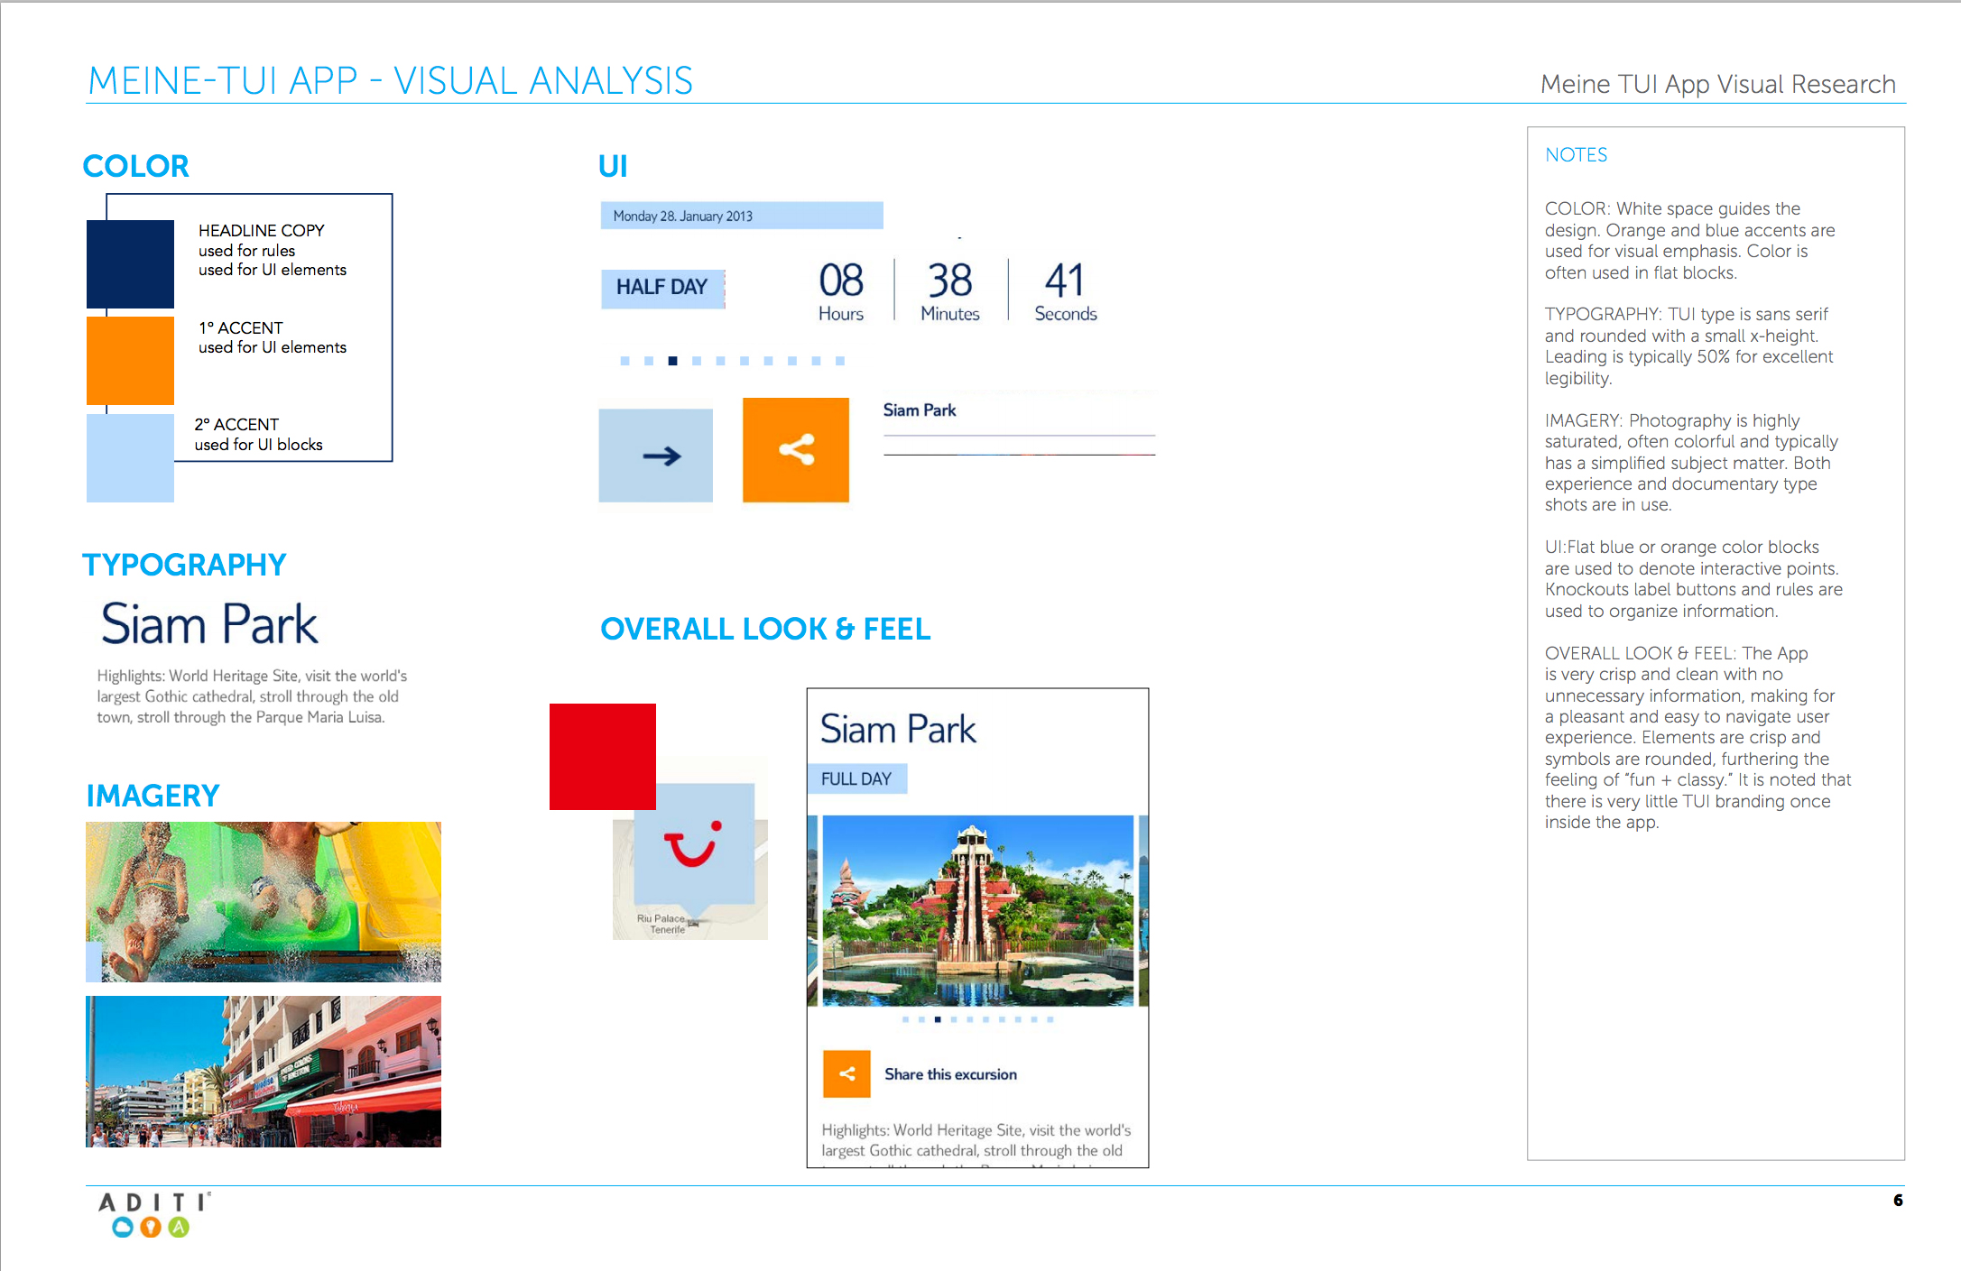Click the NOTES heading in the right panel

coord(1577,155)
